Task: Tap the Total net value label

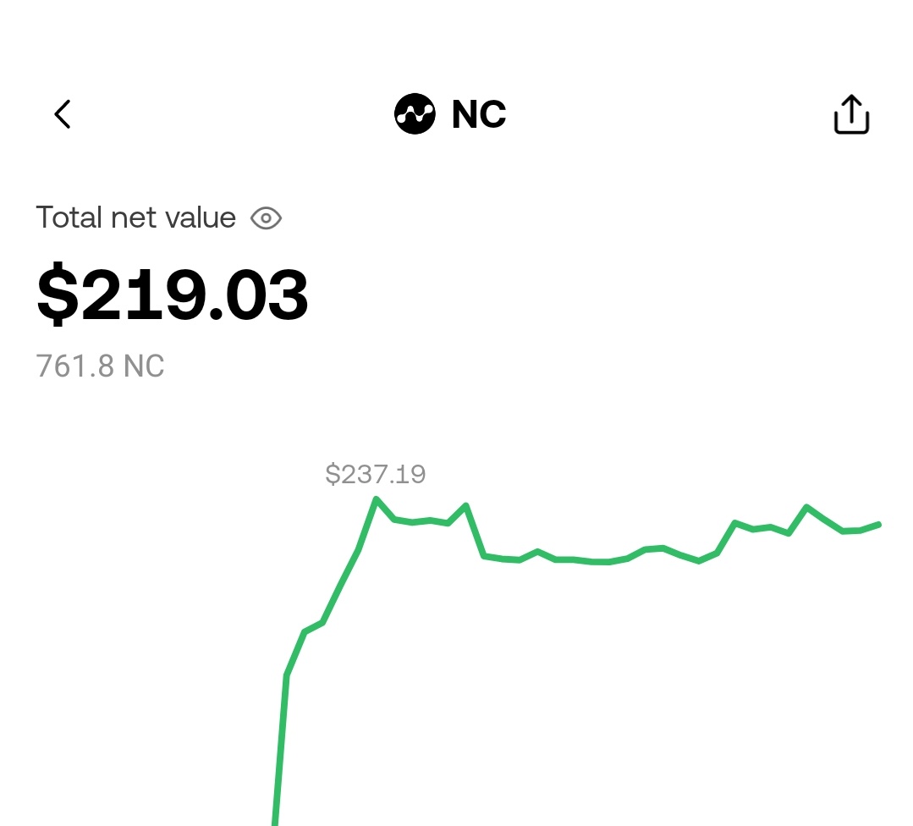Action: coord(135,218)
